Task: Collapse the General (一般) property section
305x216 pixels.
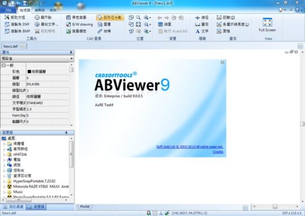Action: click(x=3, y=65)
